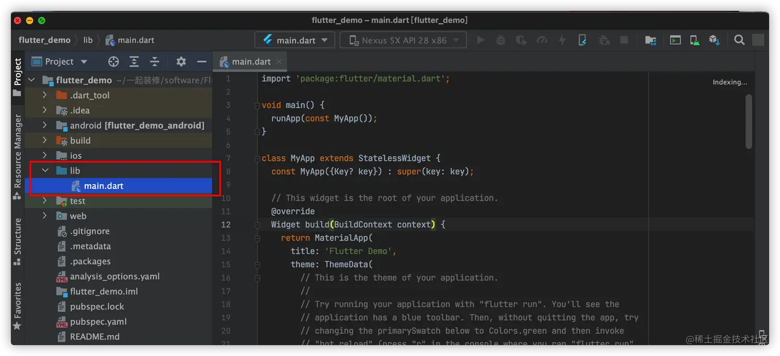Screen dimensions: 780x356
Task: Attach debugger to Android process icon
Action: point(604,40)
